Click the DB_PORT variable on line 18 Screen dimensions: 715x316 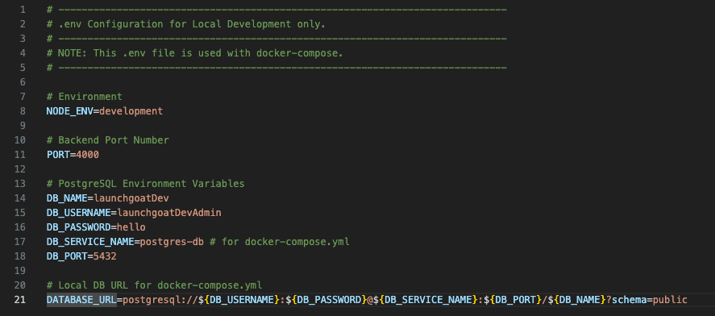coord(67,256)
